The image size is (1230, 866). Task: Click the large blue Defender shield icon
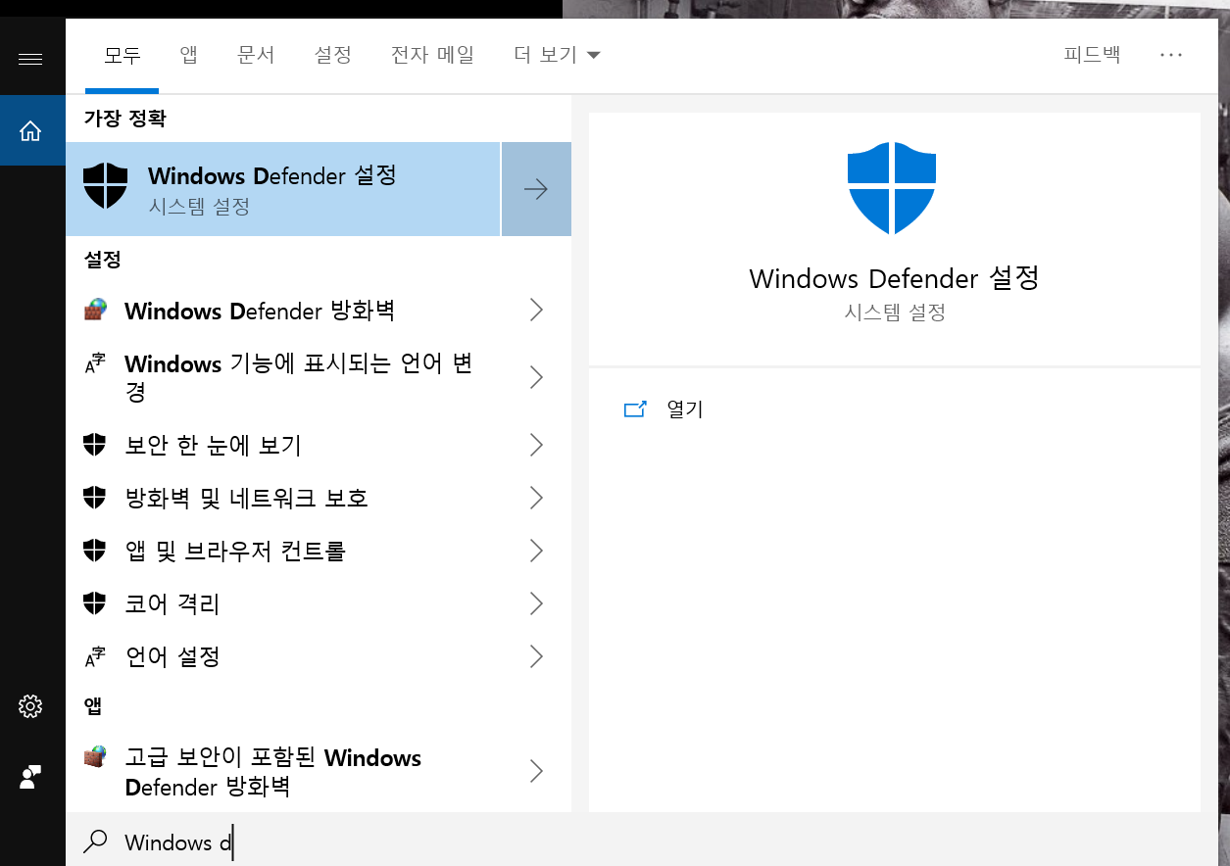pyautogui.click(x=892, y=187)
